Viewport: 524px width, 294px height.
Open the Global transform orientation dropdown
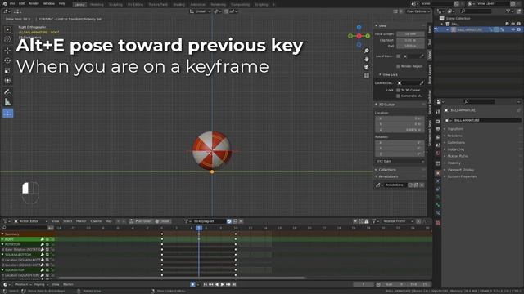tap(200, 11)
